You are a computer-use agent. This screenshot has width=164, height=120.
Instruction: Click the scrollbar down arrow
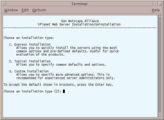(x=160, y=116)
